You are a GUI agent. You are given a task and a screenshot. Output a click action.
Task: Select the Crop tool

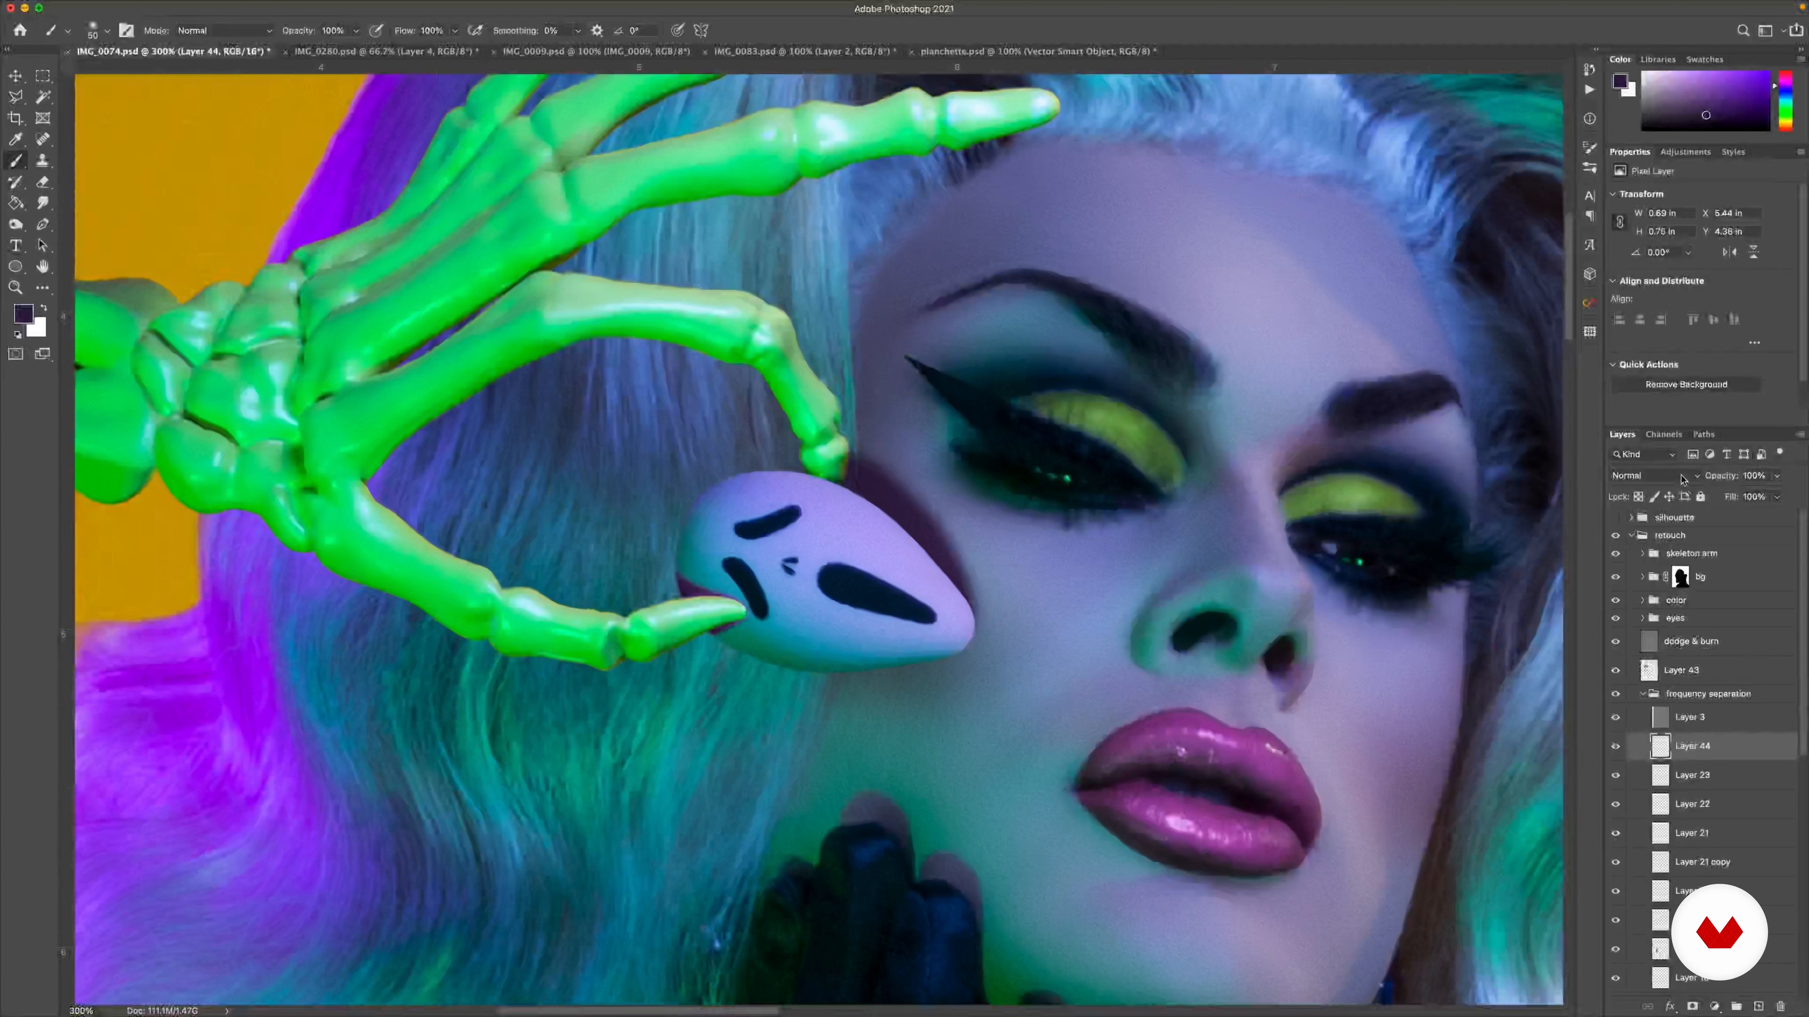(x=16, y=118)
